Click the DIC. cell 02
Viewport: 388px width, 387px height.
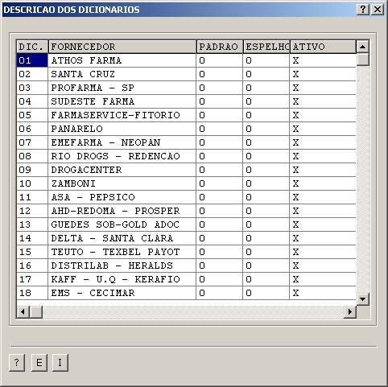point(32,74)
